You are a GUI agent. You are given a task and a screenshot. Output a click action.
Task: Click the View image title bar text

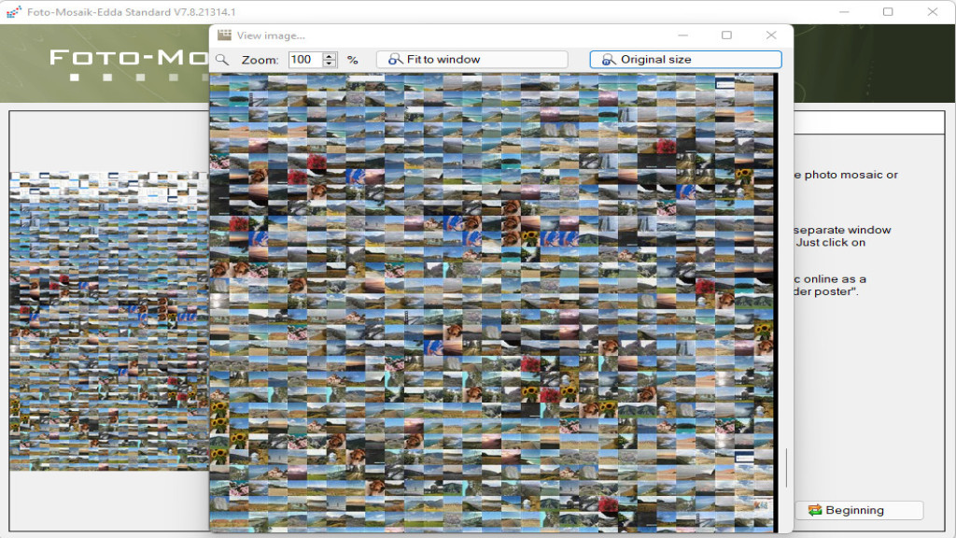point(271,35)
